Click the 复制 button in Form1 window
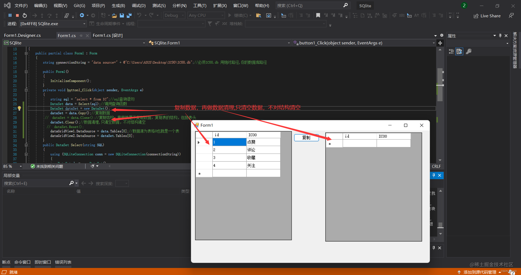 tap(306, 138)
